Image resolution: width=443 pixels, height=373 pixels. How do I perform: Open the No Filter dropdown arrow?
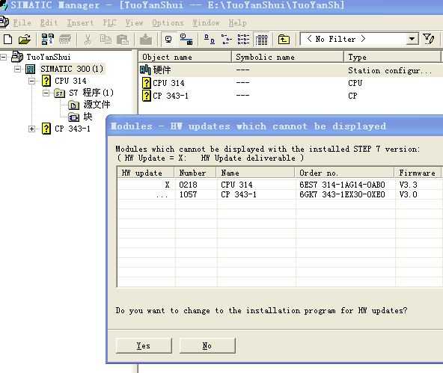[x=412, y=39]
